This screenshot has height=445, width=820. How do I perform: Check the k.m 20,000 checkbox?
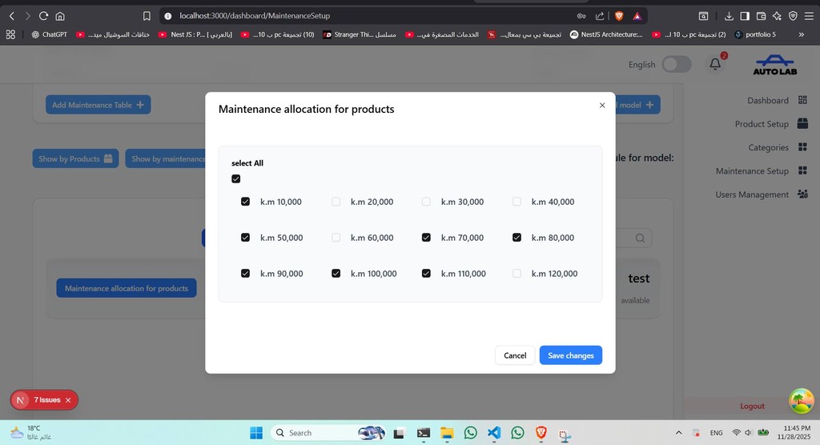(336, 202)
